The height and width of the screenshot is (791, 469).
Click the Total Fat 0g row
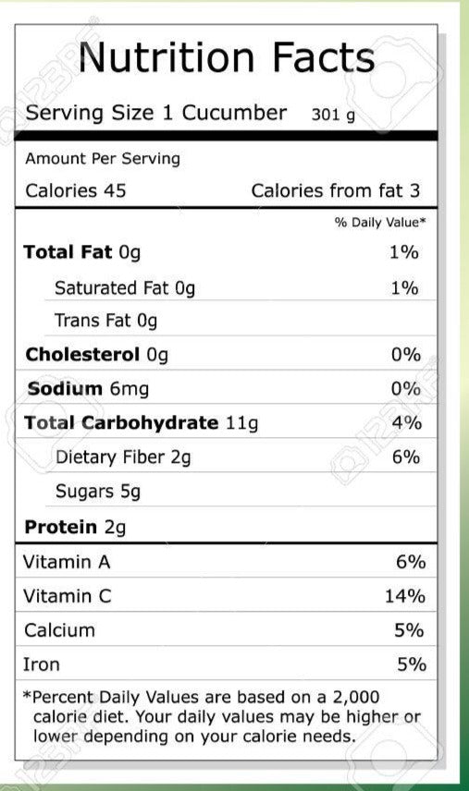pyautogui.click(x=226, y=252)
